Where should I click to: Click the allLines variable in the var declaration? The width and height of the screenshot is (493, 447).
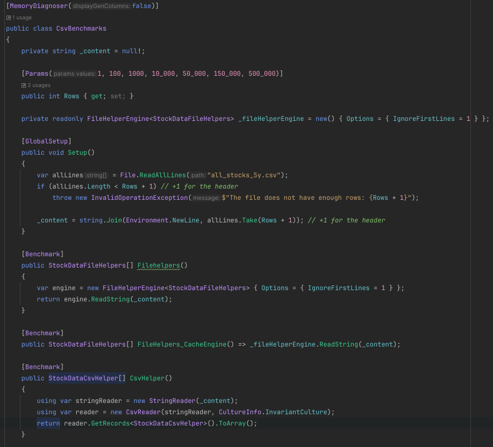click(68, 175)
